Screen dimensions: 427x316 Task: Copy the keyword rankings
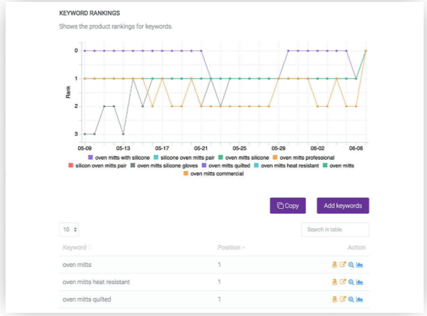click(287, 206)
